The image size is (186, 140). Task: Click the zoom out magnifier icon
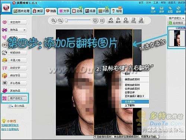[60, 20]
